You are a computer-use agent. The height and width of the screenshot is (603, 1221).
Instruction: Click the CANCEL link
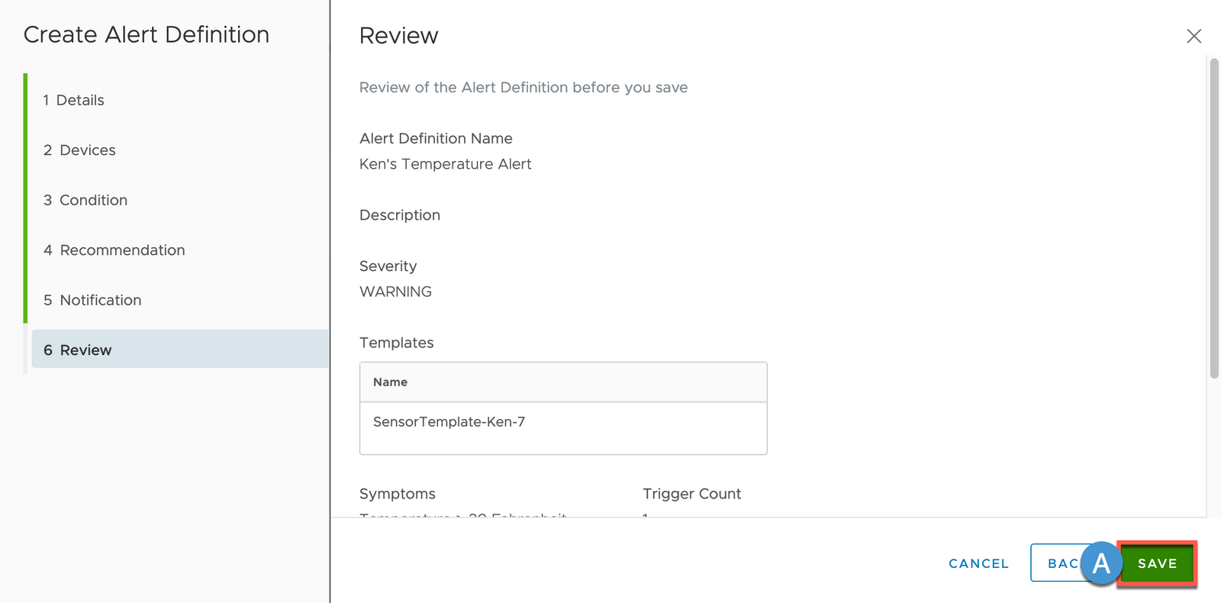[x=978, y=563]
